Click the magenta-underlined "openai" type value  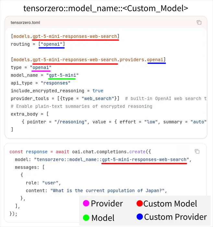[x=41, y=67]
